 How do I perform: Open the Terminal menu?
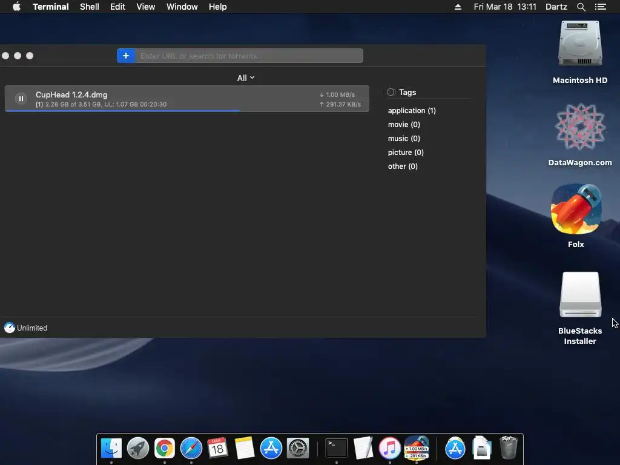51,7
